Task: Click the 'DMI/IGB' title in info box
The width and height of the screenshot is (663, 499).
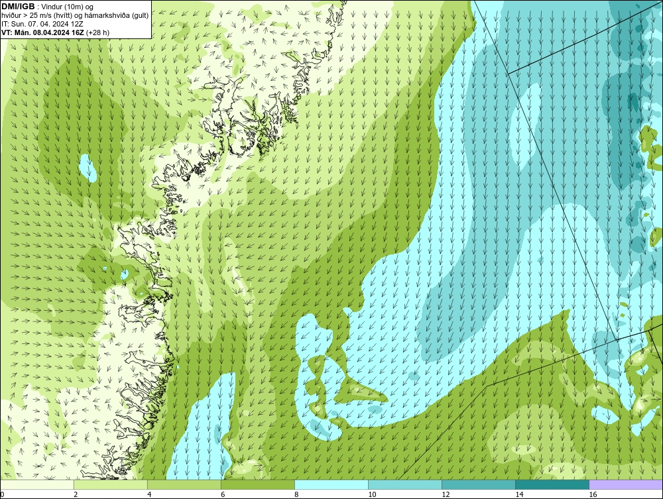Action: 18,7
